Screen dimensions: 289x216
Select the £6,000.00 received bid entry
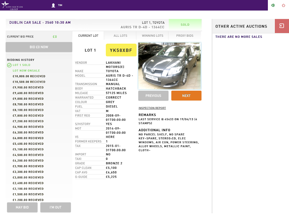[x=28, y=138]
